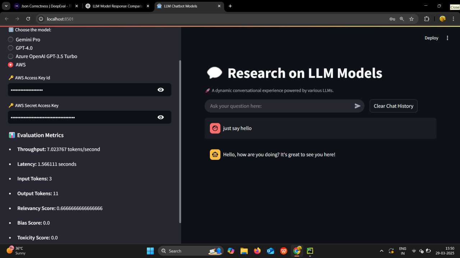
Task: Open PyCharm from the taskbar
Action: 310,251
